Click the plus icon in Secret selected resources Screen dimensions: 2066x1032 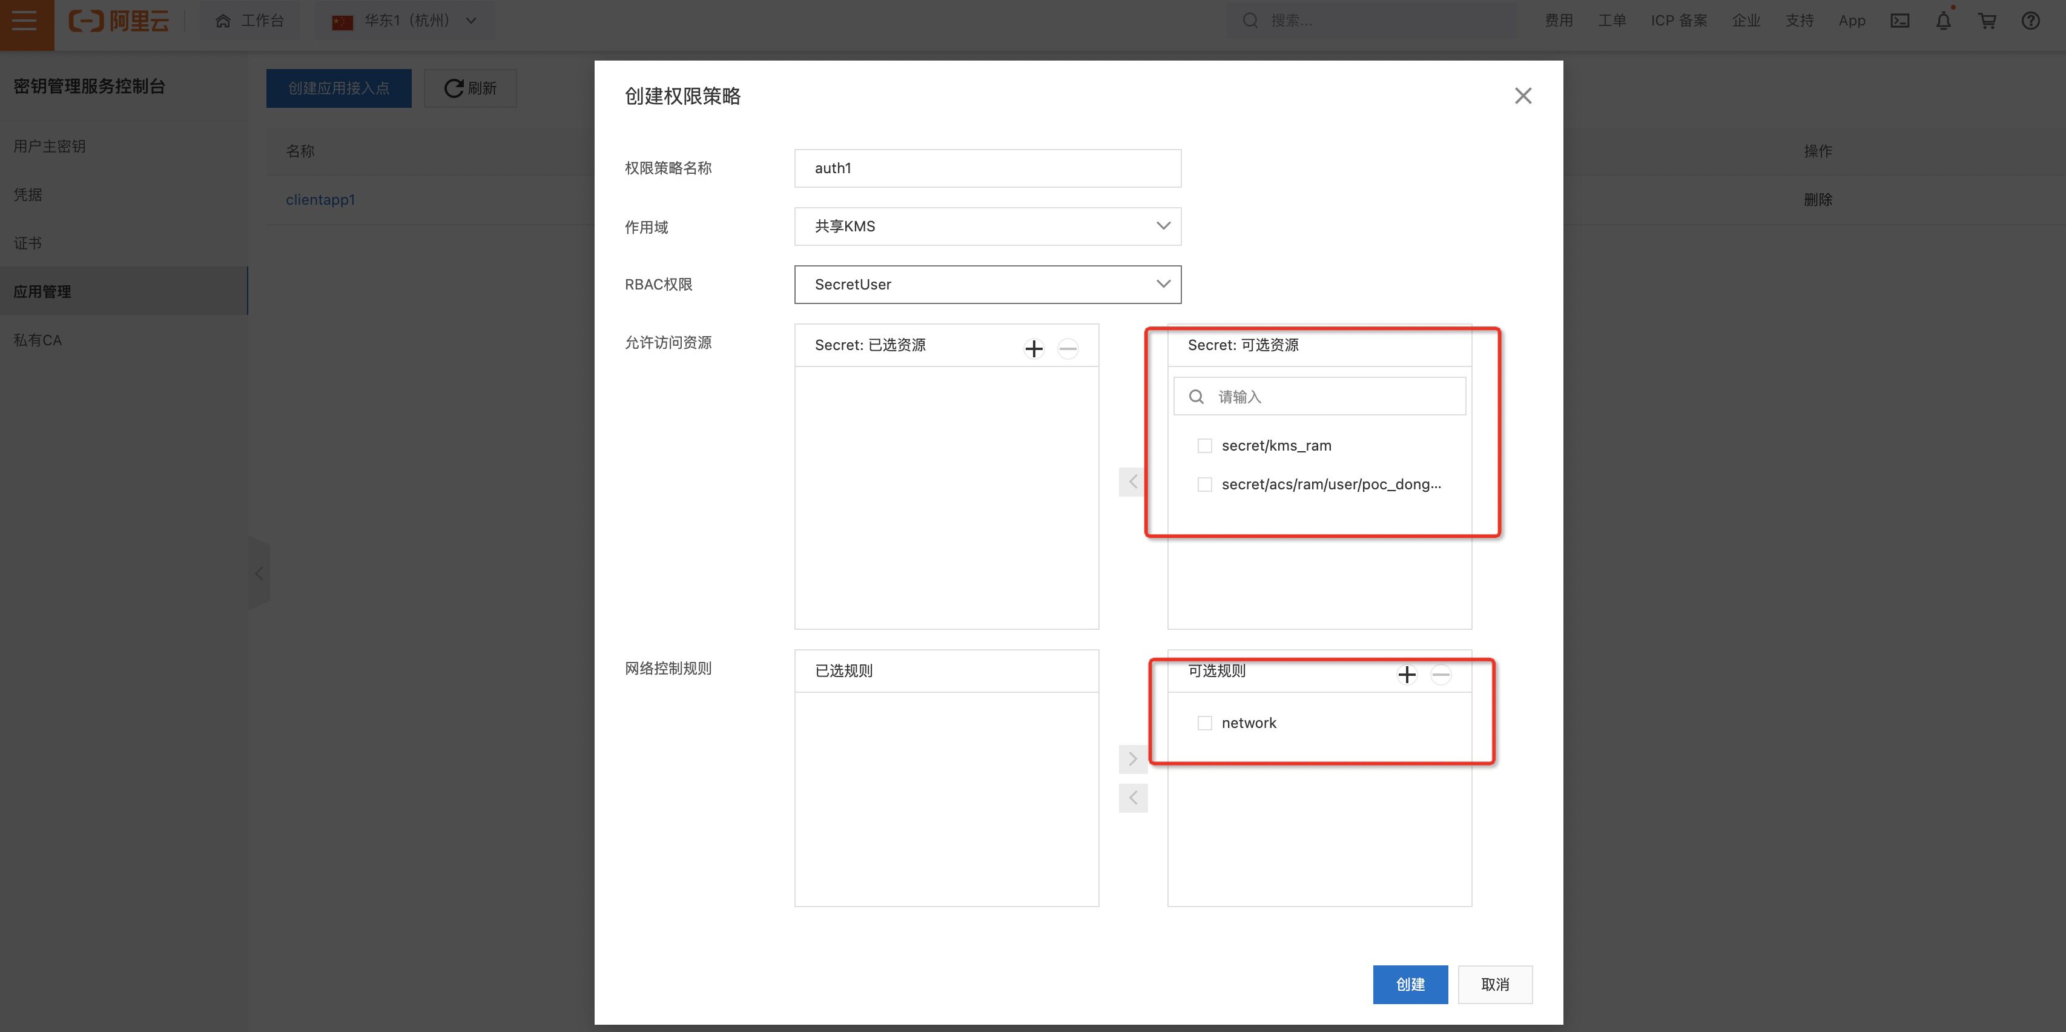click(1034, 348)
